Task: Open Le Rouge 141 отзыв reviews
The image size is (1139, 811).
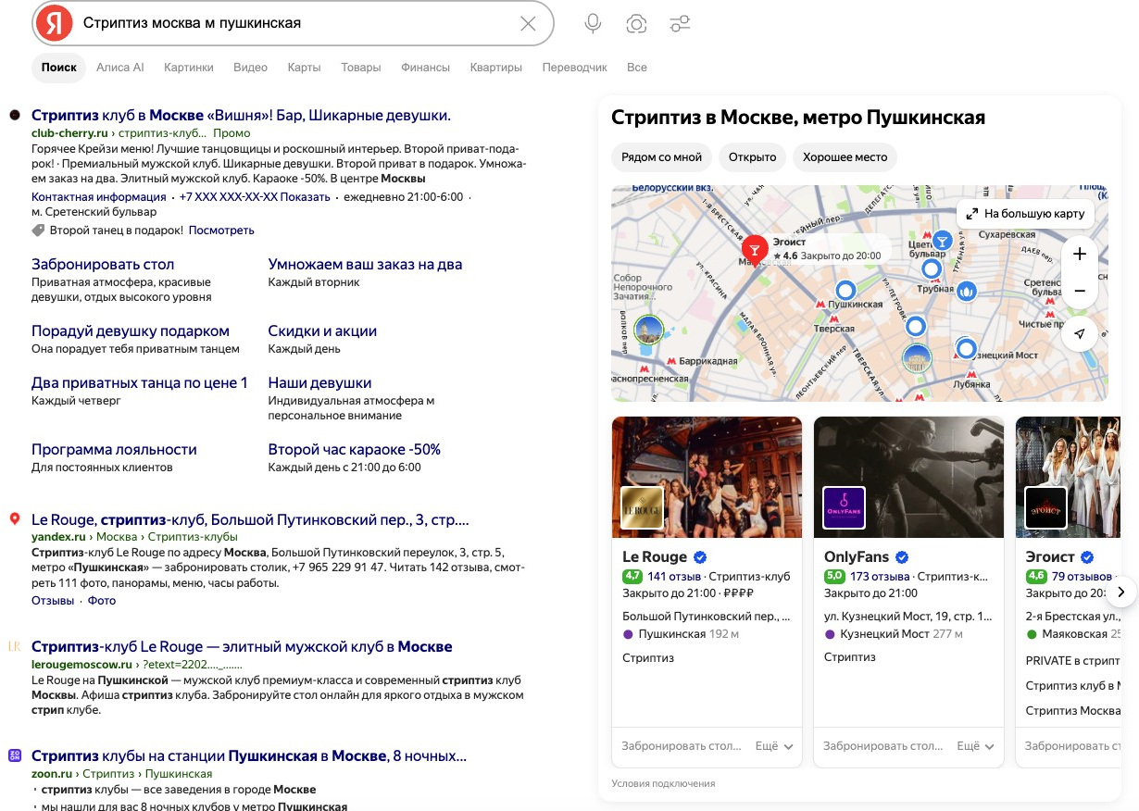Action: (674, 577)
